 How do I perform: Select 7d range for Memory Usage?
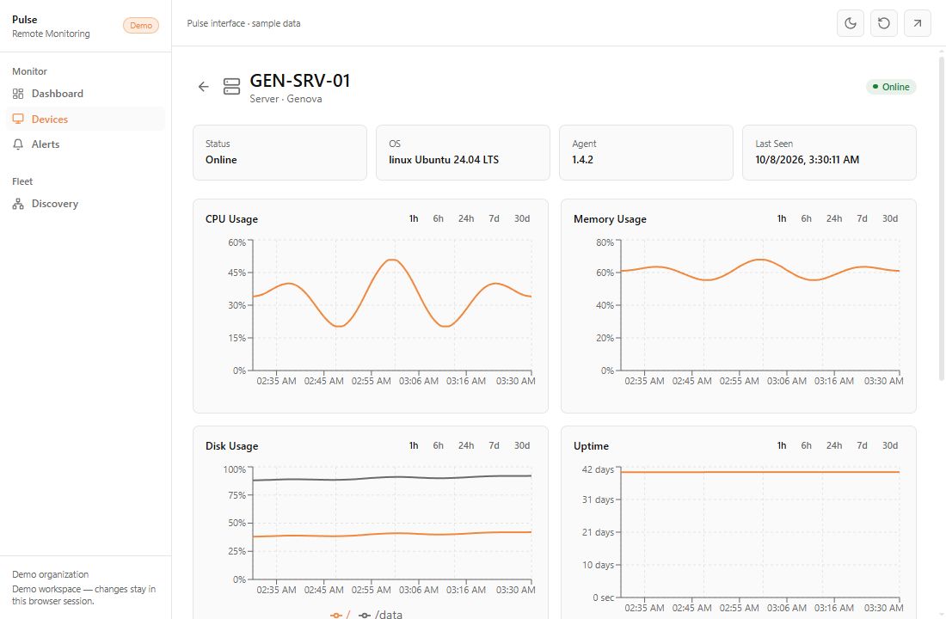pyautogui.click(x=862, y=218)
